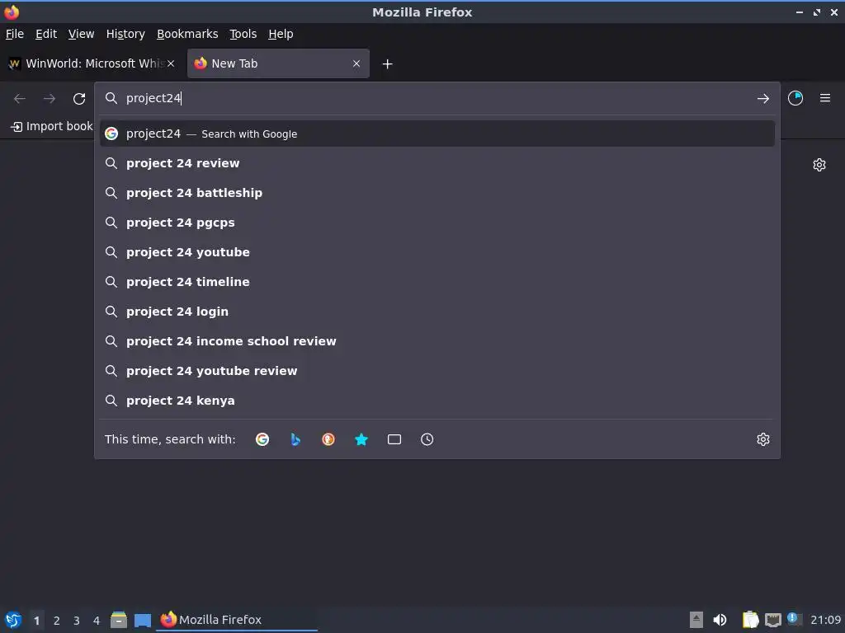Search bookmarks using the star icon
Screen dimensions: 845x633
[x=361, y=439]
